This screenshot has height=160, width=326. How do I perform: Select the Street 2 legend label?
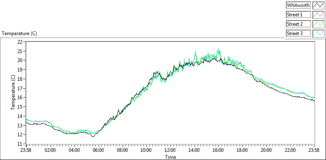click(298, 24)
